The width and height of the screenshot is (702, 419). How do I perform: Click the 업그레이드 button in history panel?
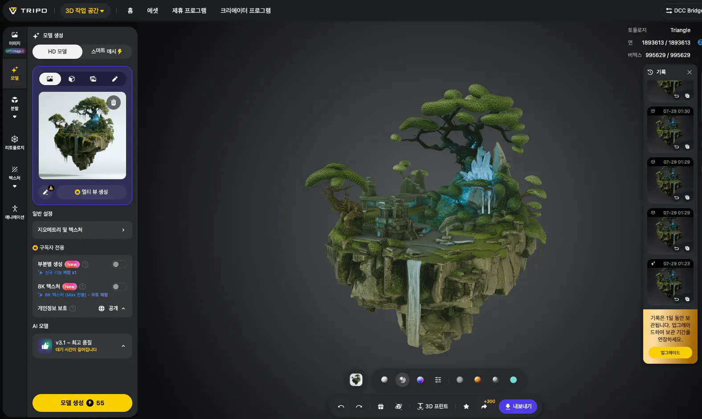[670, 353]
